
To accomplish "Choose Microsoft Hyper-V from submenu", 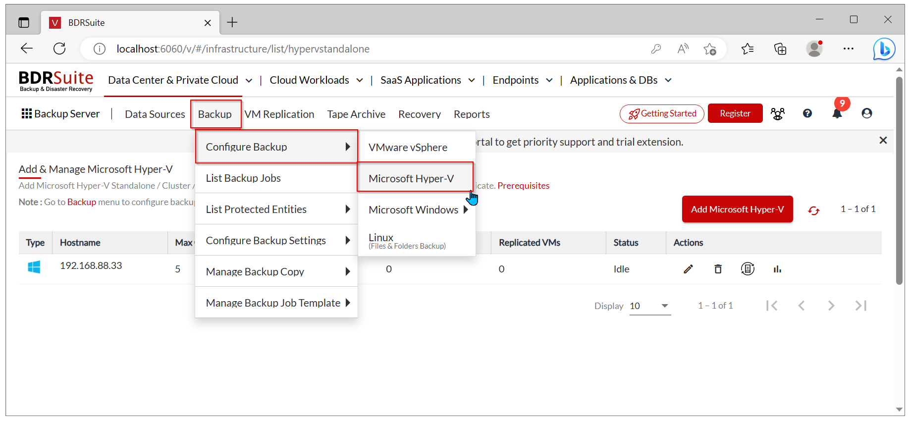I will (415, 178).
